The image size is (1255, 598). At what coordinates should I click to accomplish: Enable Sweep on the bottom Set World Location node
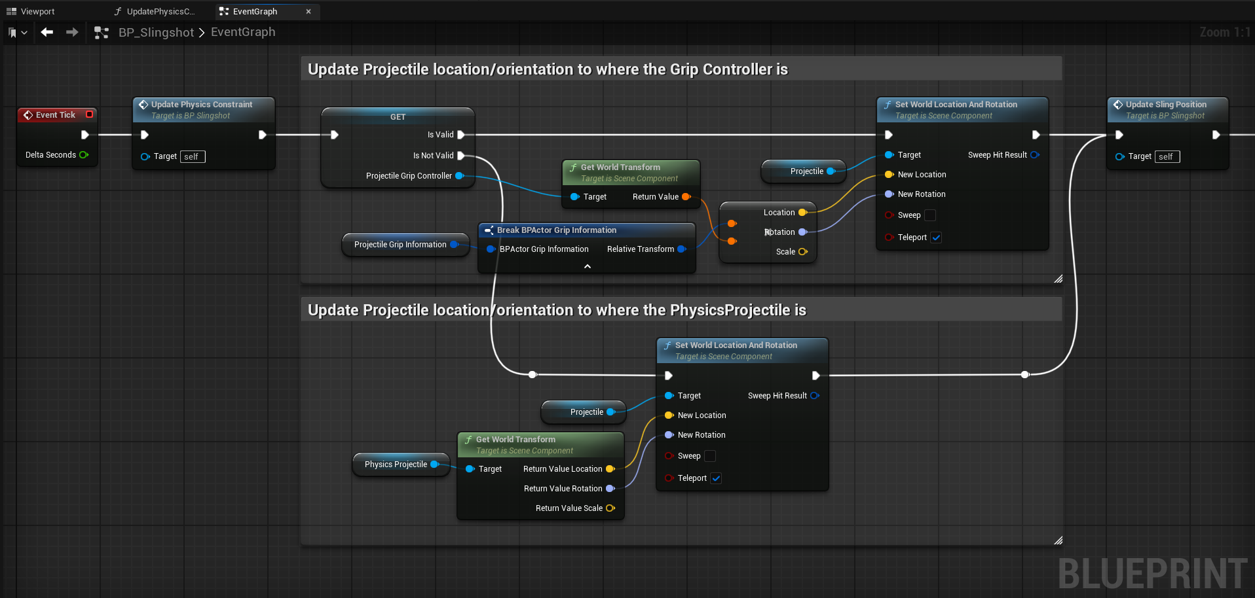click(709, 456)
